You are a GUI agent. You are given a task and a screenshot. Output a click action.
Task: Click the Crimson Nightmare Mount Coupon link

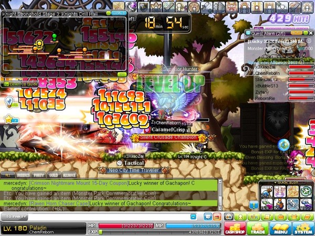tap(79, 183)
